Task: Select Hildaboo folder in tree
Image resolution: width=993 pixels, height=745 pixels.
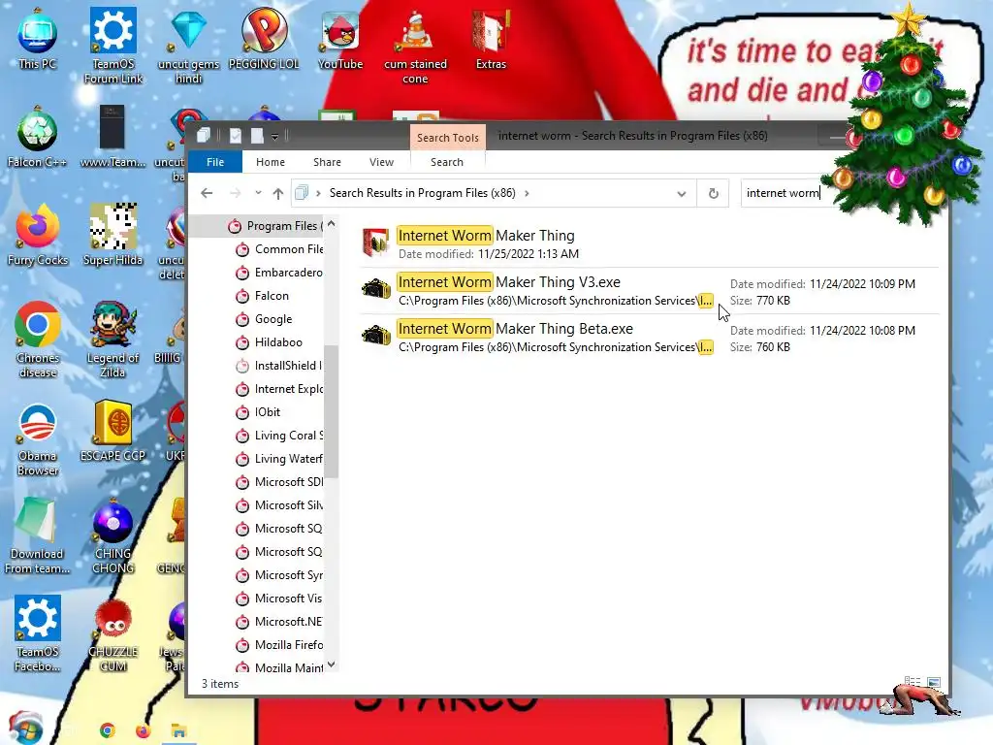Action: (x=270, y=342)
